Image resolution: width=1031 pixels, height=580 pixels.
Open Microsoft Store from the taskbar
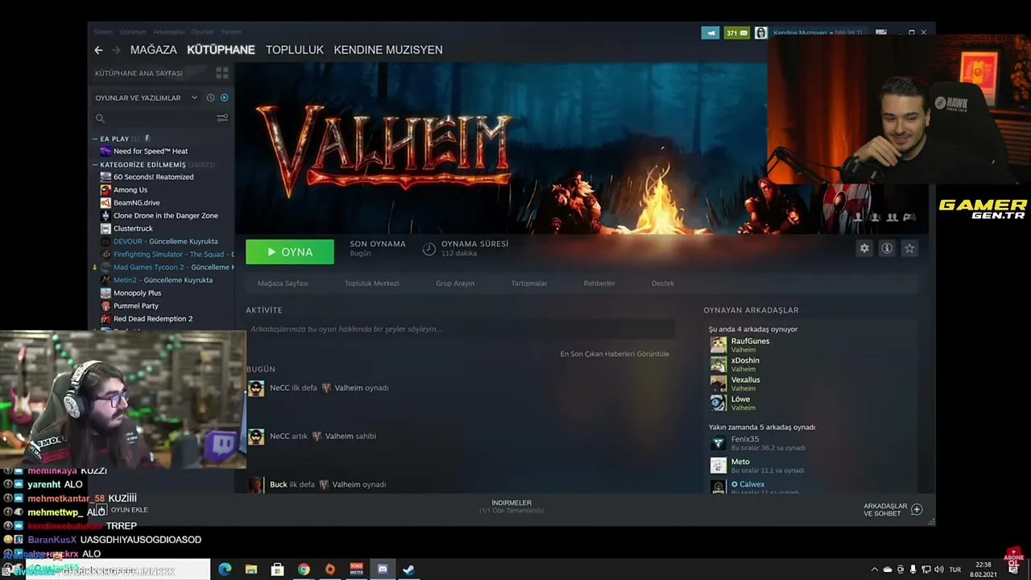277,570
